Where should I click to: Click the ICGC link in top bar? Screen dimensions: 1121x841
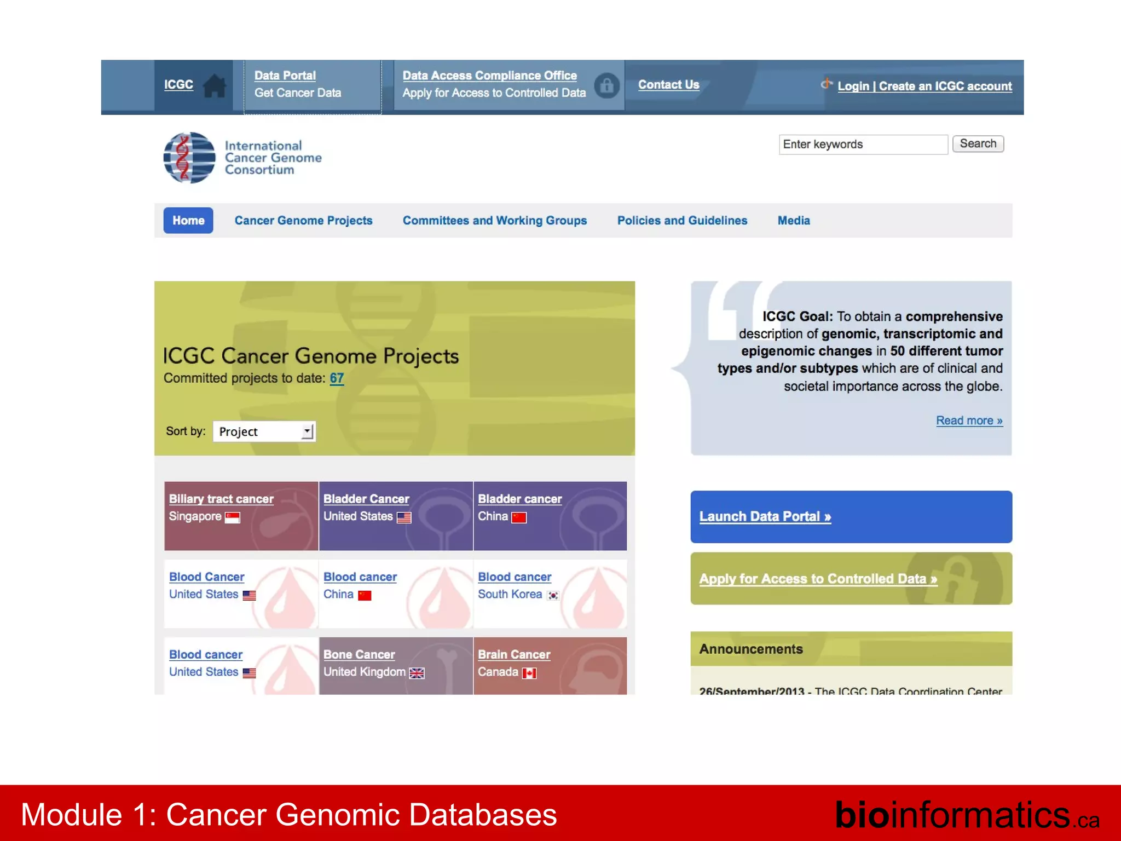178,85
